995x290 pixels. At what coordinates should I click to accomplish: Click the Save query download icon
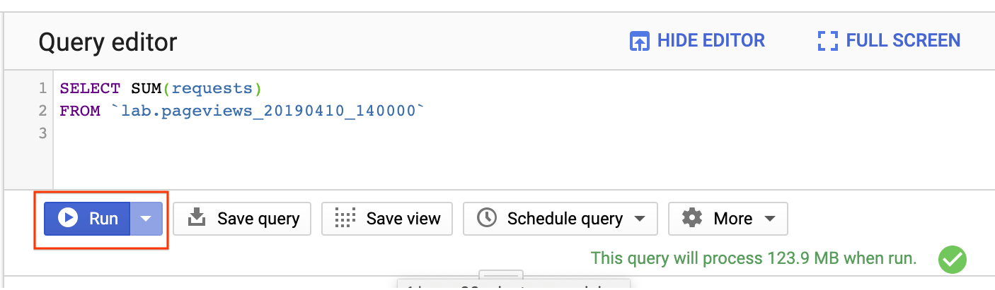coord(196,219)
